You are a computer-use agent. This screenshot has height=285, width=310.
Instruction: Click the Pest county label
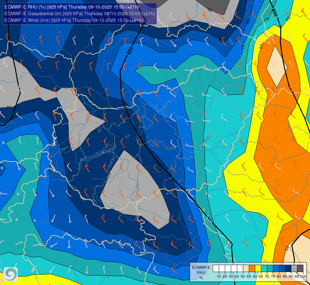pyautogui.click(x=171, y=148)
